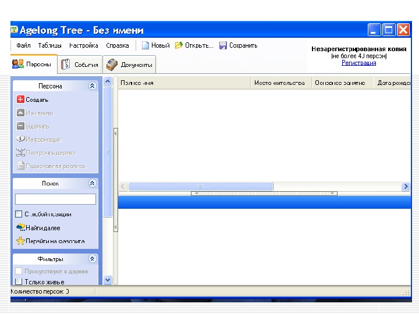Click the Новый toolbar button
This screenshot has height=314, width=419.
pos(155,45)
